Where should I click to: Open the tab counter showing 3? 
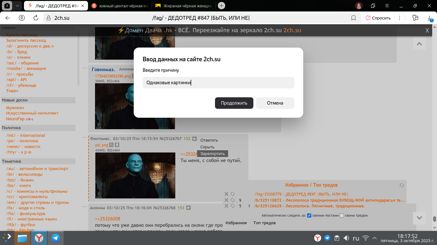(x=7, y=6)
